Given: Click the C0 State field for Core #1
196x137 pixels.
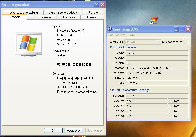Looking at the screenshot, I should pos(178,106).
